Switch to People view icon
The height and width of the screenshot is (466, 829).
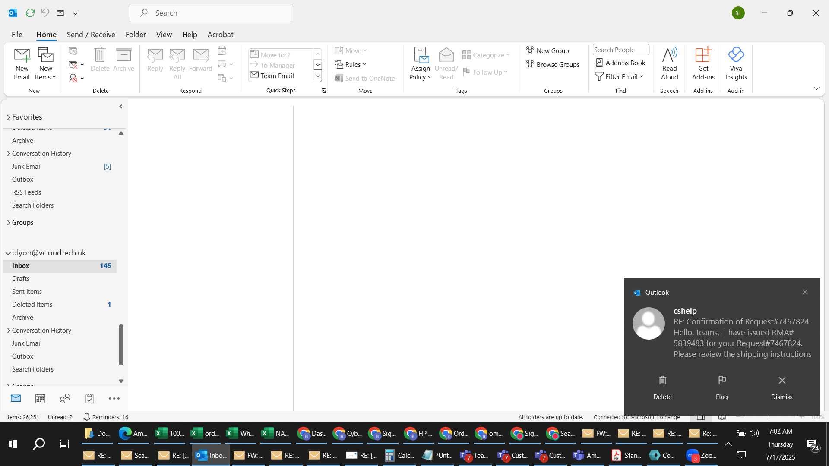tap(65, 398)
